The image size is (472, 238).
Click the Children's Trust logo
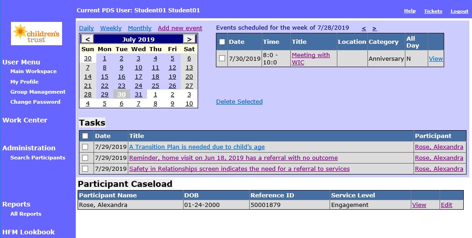(37, 33)
